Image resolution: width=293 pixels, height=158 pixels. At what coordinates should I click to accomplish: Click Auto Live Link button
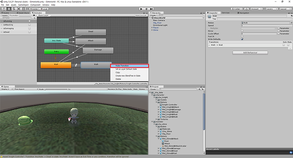tap(141, 15)
